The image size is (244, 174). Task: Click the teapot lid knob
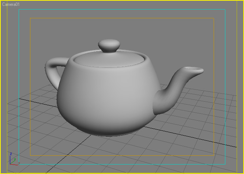click(109, 46)
